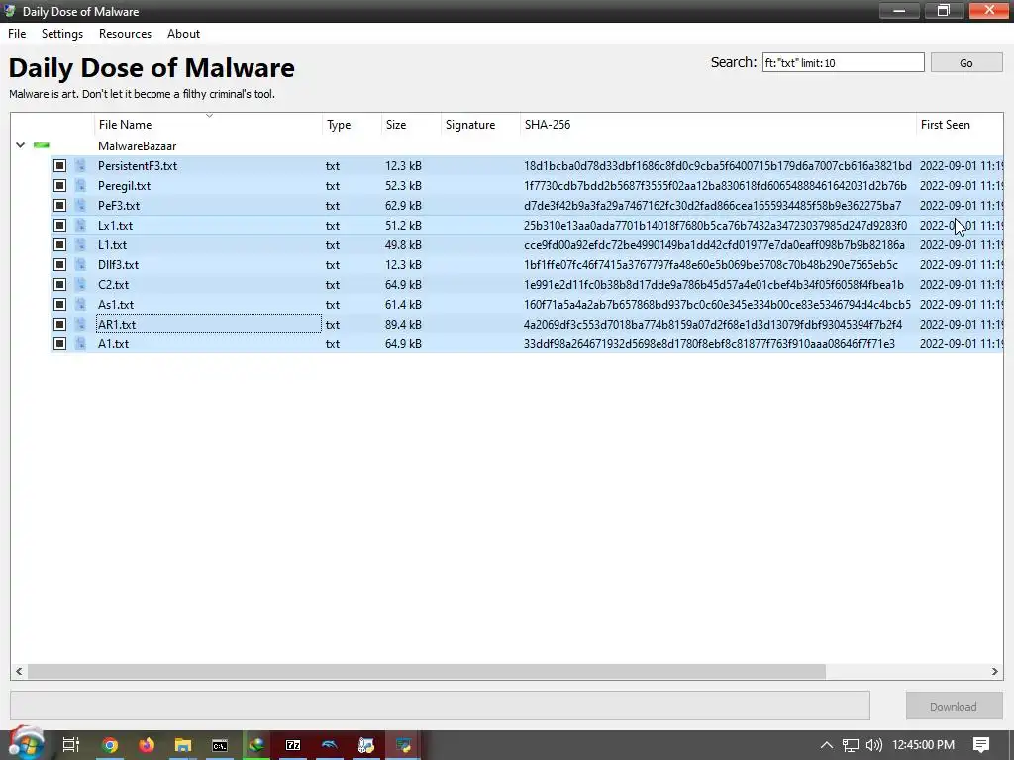Toggle checkbox for Dllf3.txt
This screenshot has height=760, width=1014.
(x=59, y=265)
